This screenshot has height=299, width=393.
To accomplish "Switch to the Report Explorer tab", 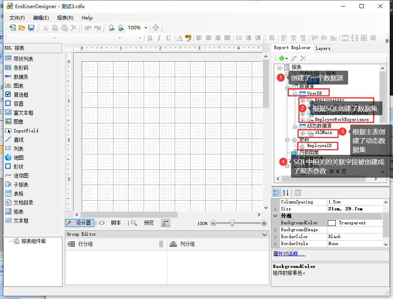I will [x=292, y=48].
